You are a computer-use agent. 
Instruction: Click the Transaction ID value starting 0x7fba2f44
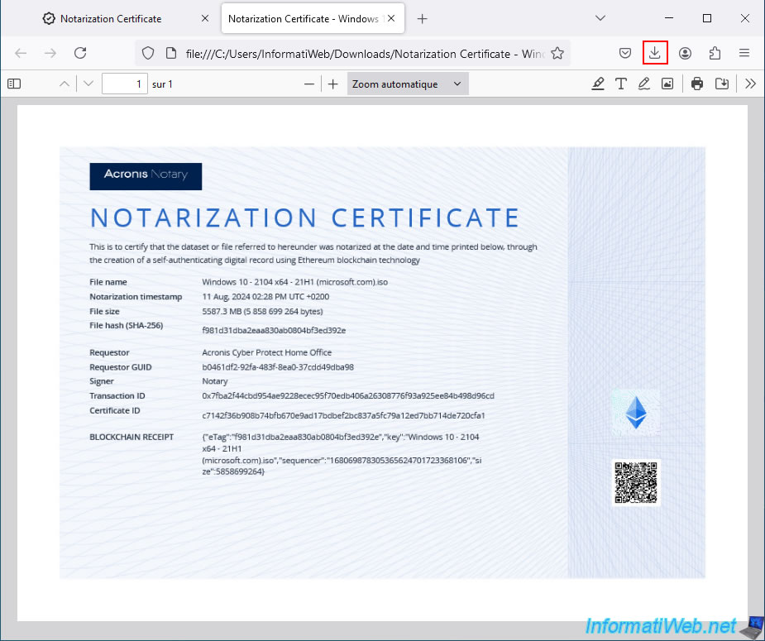(348, 395)
